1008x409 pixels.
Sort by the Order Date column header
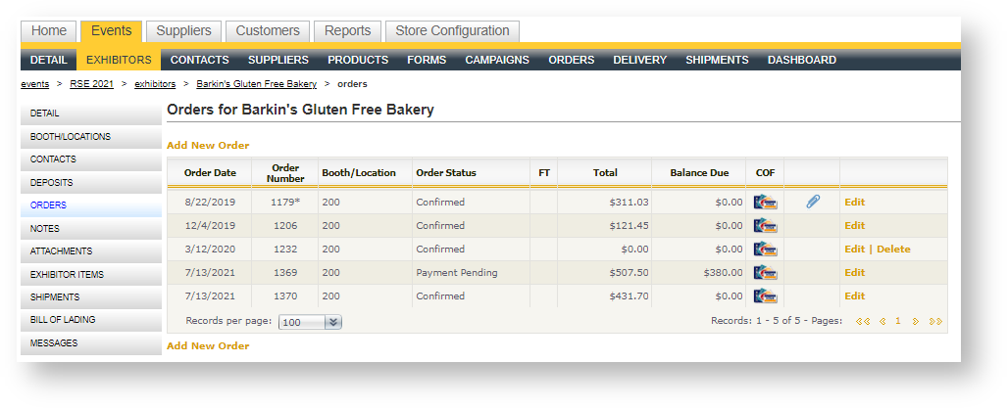pos(210,173)
